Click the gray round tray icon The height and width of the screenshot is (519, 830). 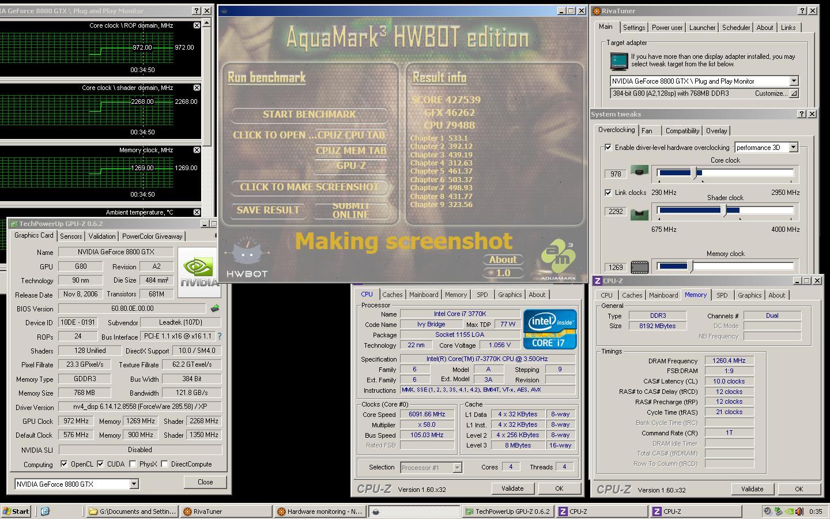767,512
